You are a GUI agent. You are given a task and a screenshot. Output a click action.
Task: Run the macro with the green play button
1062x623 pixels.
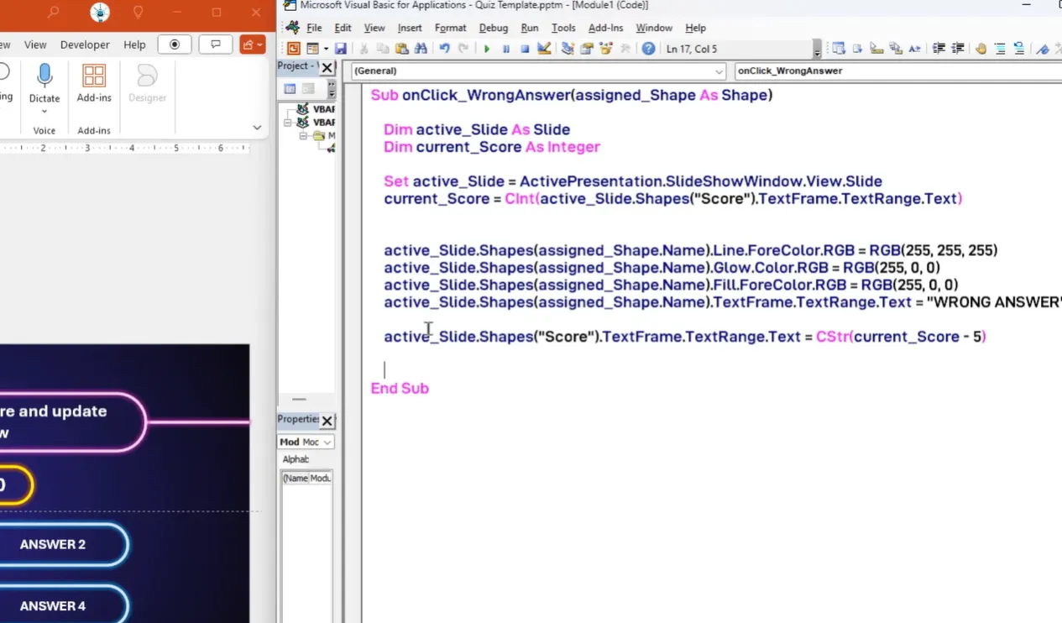[x=487, y=49]
